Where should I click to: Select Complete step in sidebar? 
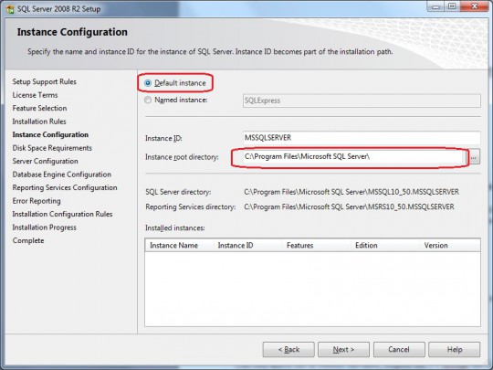tap(28, 240)
